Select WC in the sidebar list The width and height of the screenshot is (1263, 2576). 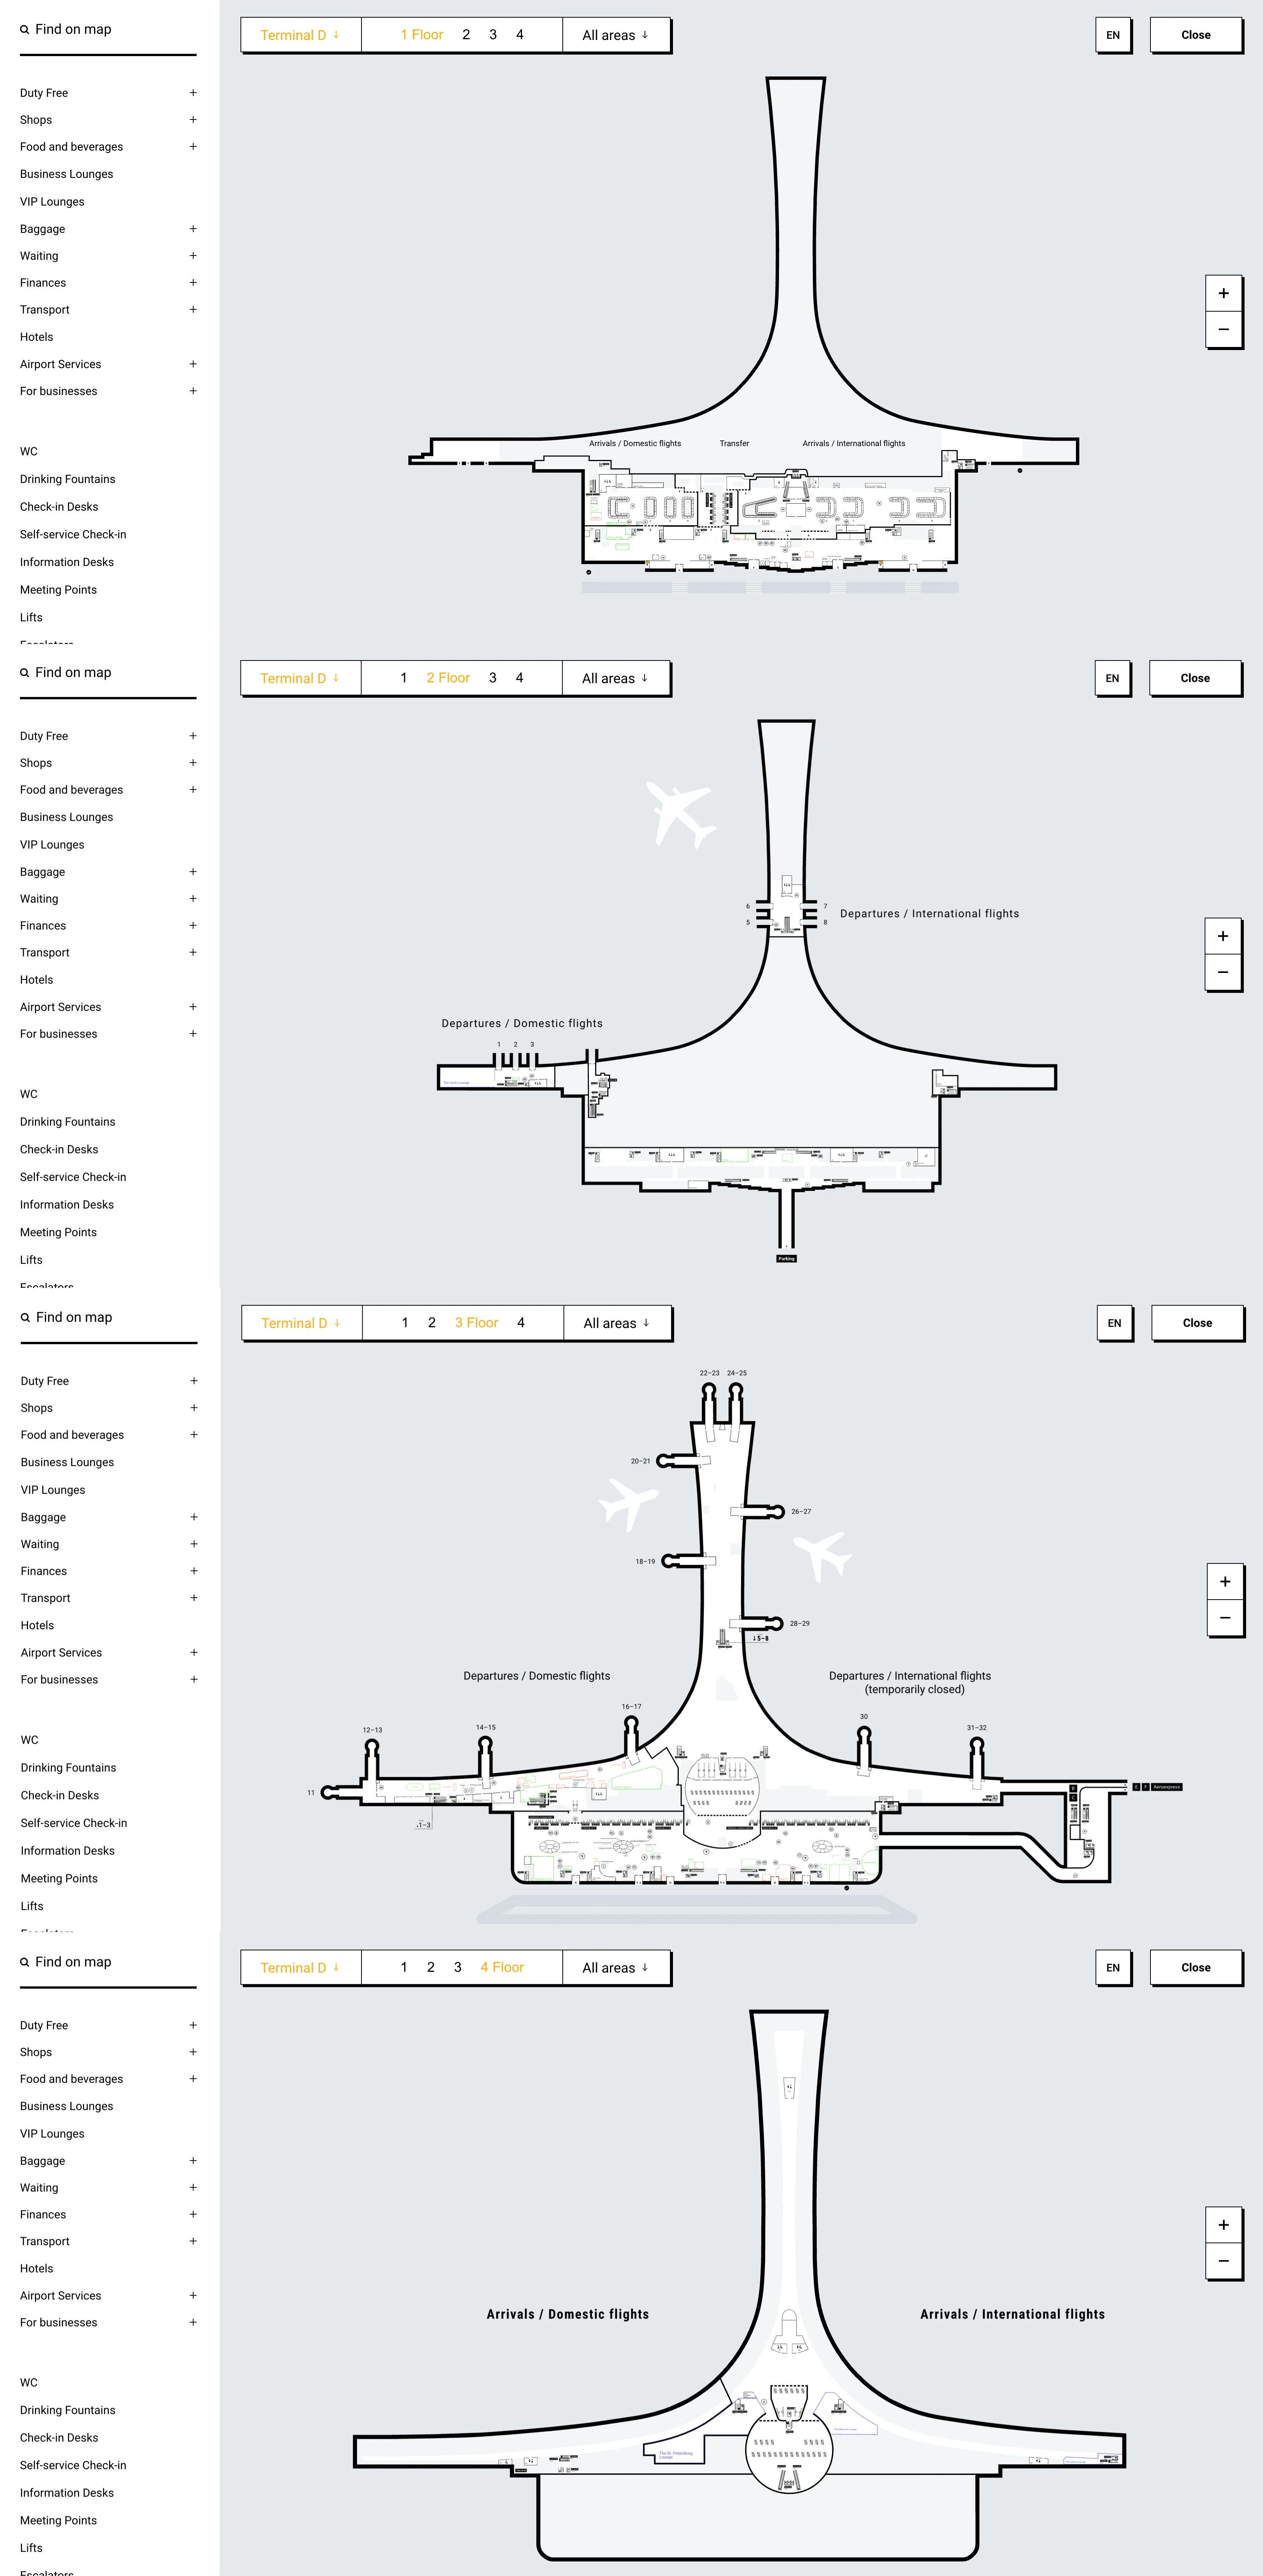28,451
